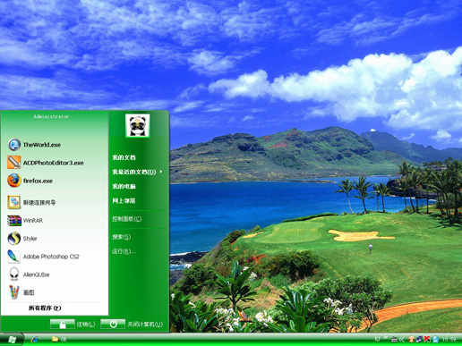Click the network computers tray icon
Image resolution: width=462 pixels, height=346 pixels.
(x=419, y=339)
